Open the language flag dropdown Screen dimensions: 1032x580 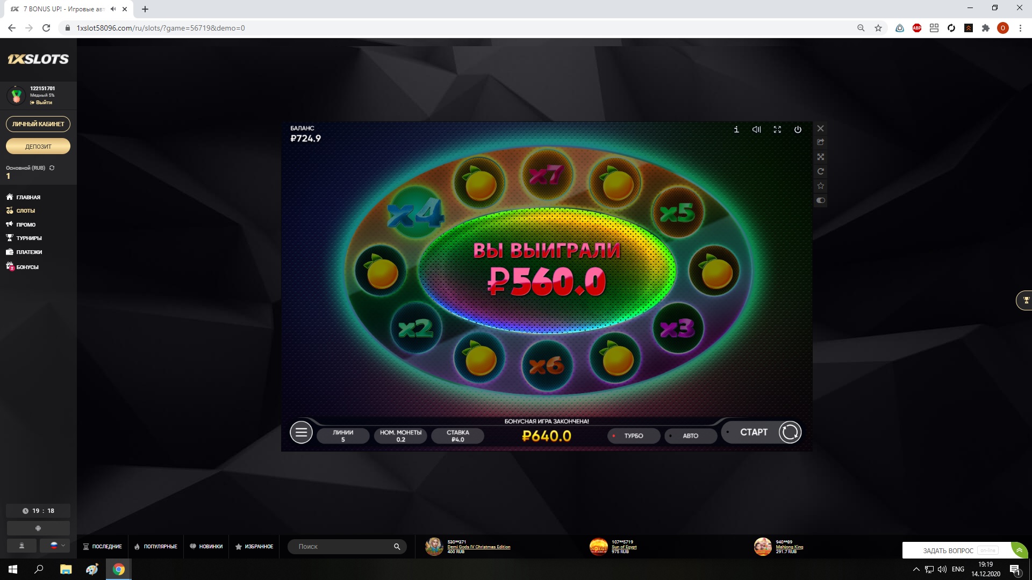coord(55,546)
